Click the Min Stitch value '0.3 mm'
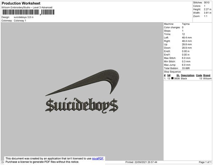This screenshot has width=213, height=165. pos(186,62)
